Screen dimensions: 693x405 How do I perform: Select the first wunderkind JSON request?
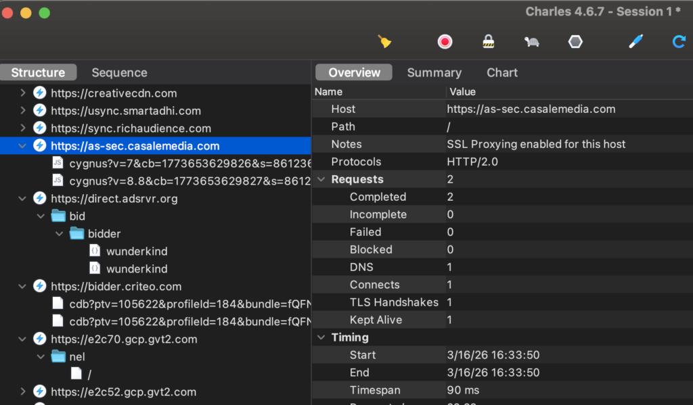tap(137, 252)
